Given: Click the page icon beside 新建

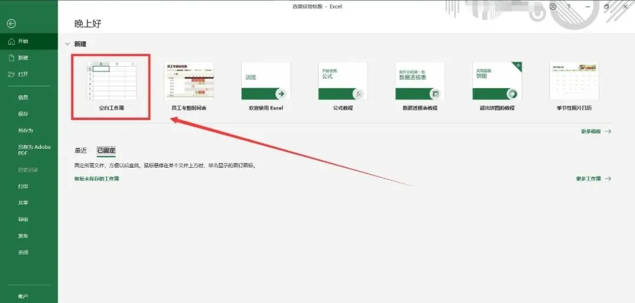Looking at the screenshot, I should click(11, 58).
